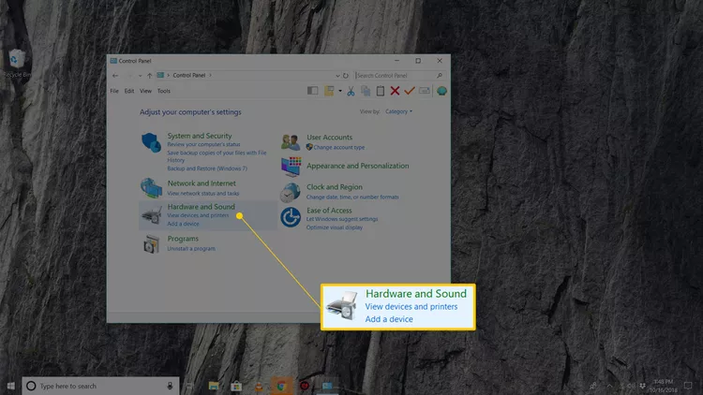Image resolution: width=703 pixels, height=395 pixels.
Task: Click the red X Delete toolbar icon
Action: tap(395, 91)
